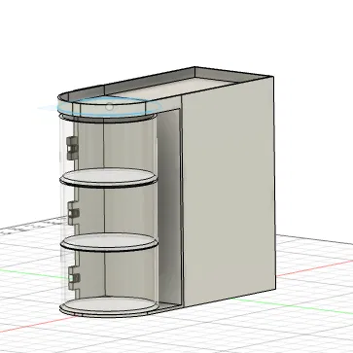This screenshot has height=353, width=353.
Task: Select the second round shelf disc
Action: 109,242
